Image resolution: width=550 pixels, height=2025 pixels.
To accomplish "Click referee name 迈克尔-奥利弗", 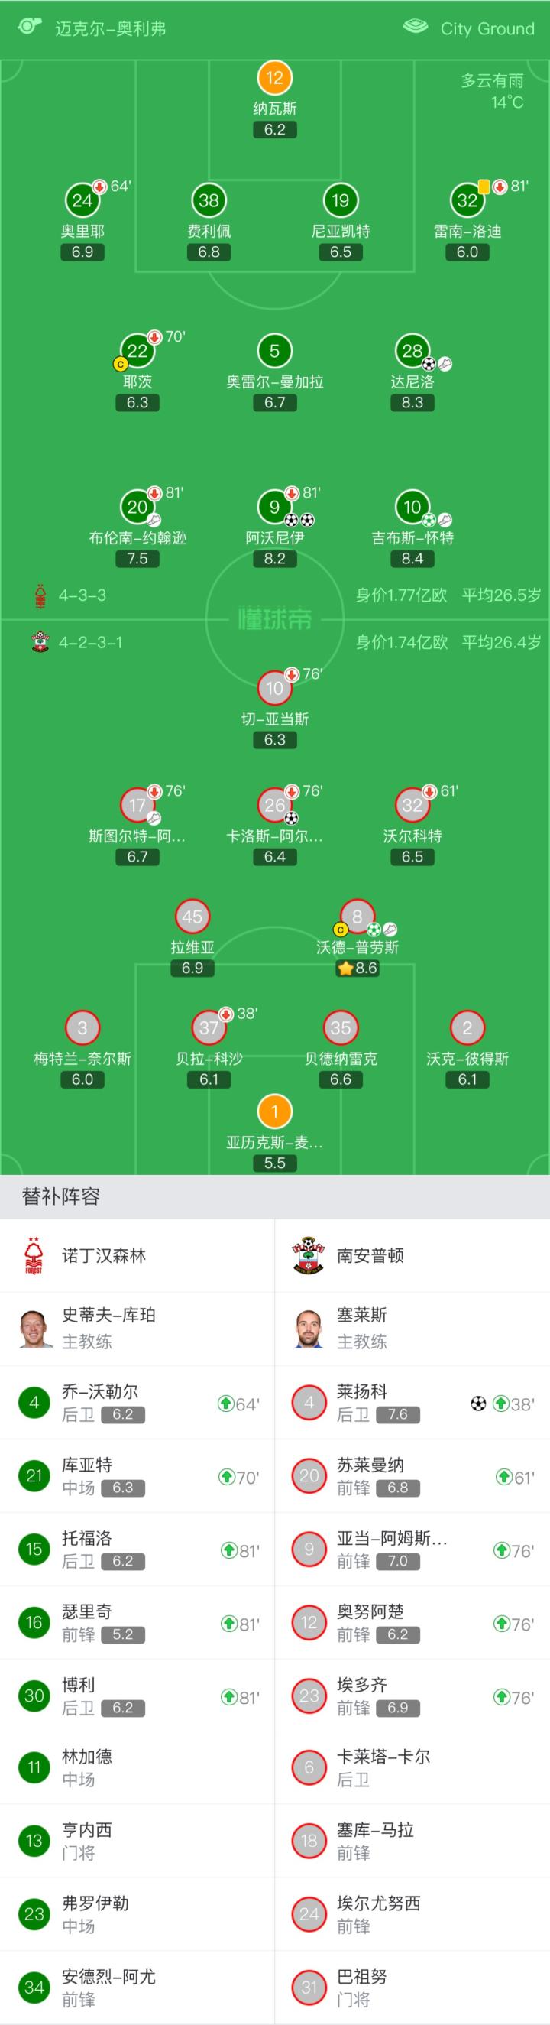I will click(110, 29).
